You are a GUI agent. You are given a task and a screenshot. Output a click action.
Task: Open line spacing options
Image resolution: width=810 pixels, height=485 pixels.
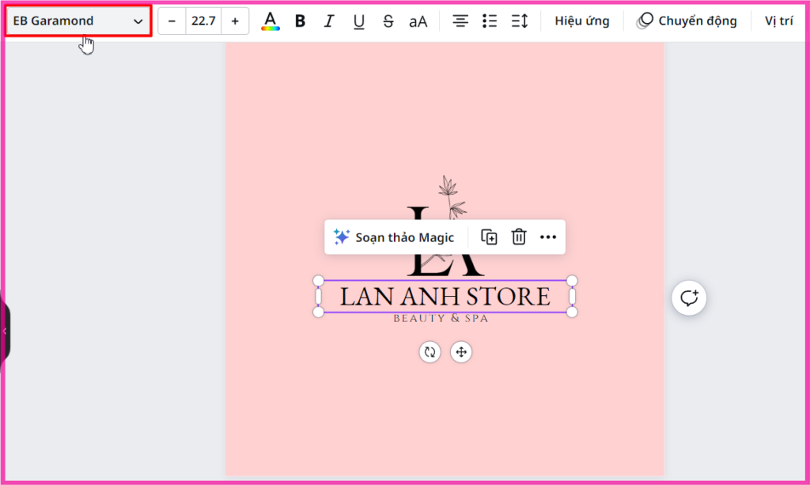tap(519, 21)
